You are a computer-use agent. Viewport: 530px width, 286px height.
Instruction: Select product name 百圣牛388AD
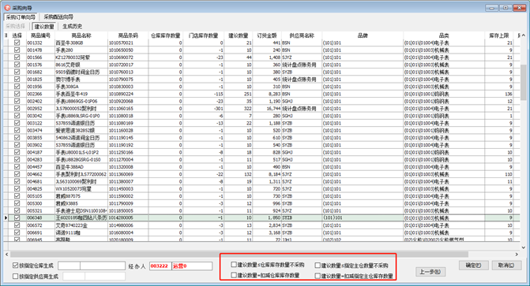coord(81,167)
